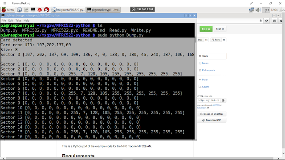Open the volume speaker tray icon
Image resolution: width=285 pixels, height=160 pixels.
point(258,10)
